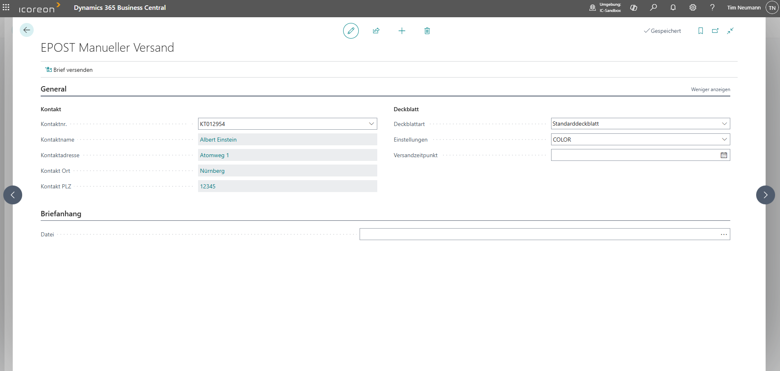Expand the Kontaktnr. dropdown
780x371 pixels.
coord(371,124)
